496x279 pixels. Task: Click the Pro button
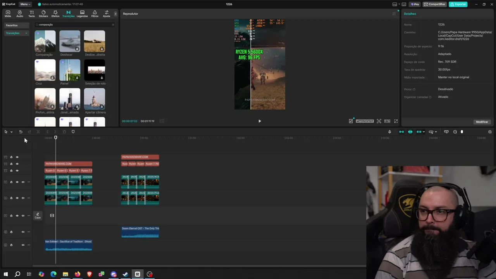(x=415, y=4)
